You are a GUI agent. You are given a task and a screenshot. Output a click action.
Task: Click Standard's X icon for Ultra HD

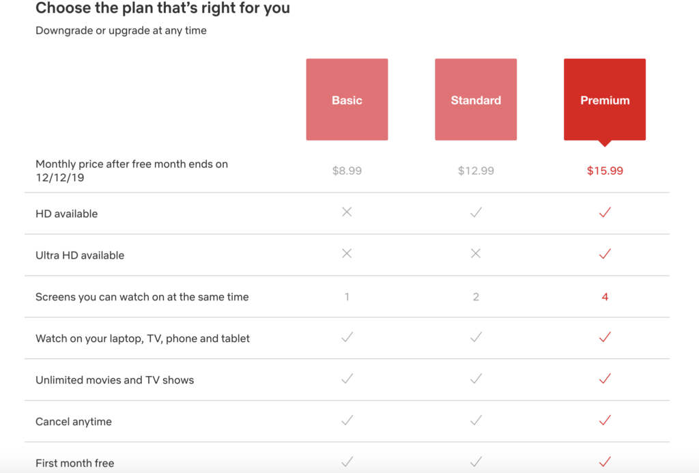[476, 253]
